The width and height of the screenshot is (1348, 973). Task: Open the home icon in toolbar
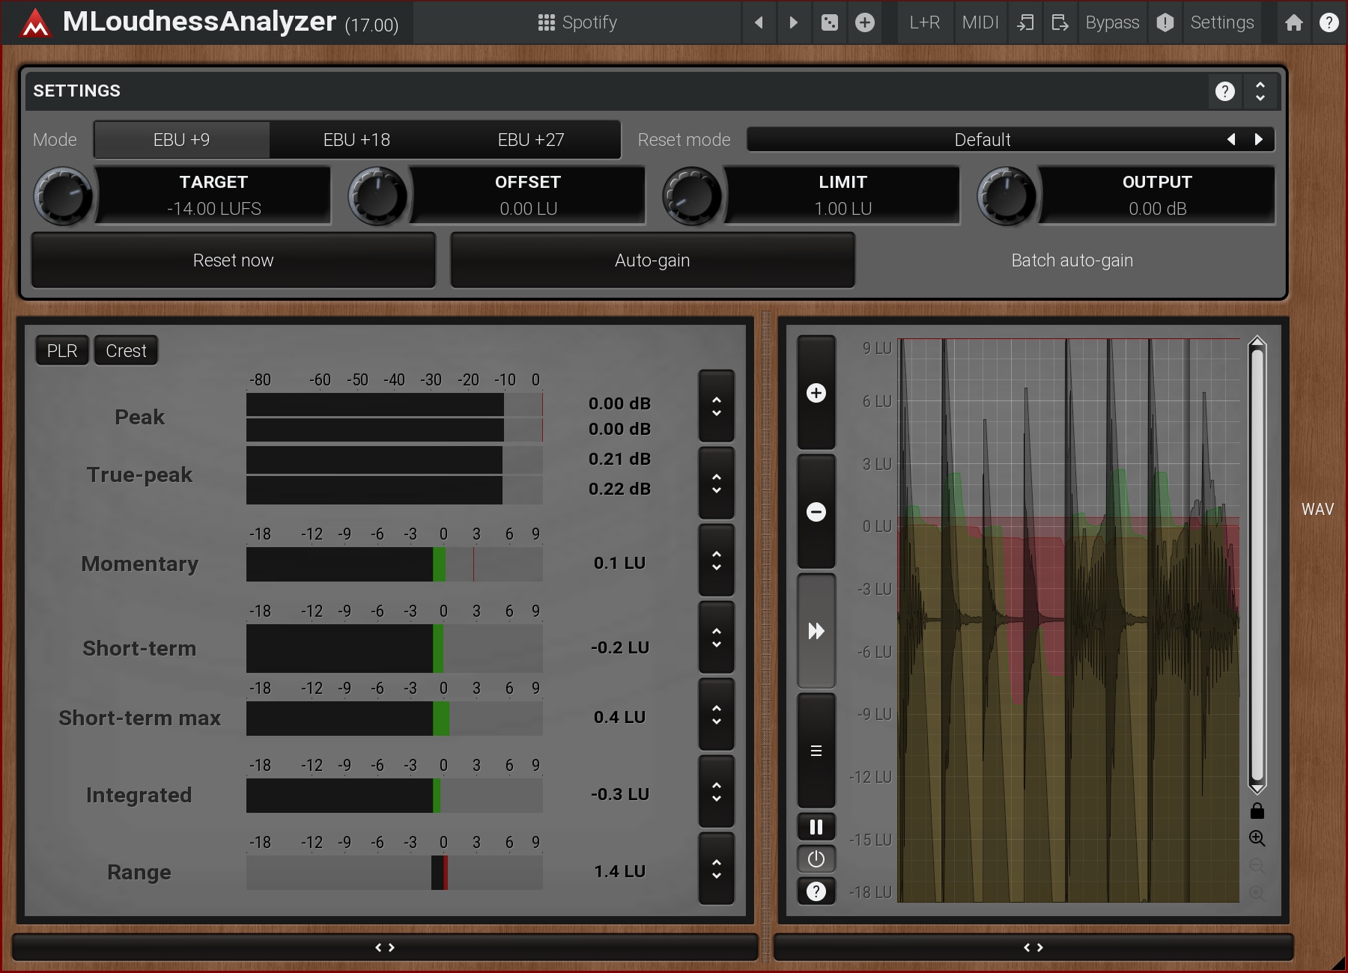point(1293,22)
